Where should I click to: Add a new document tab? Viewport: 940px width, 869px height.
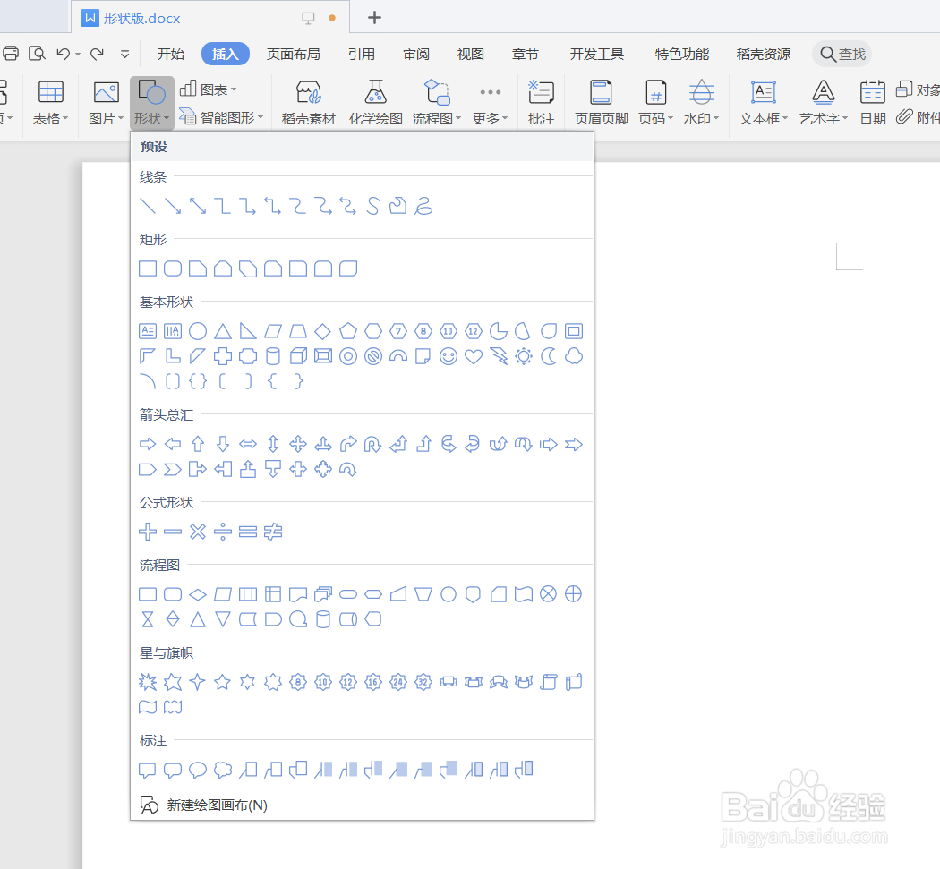[375, 17]
